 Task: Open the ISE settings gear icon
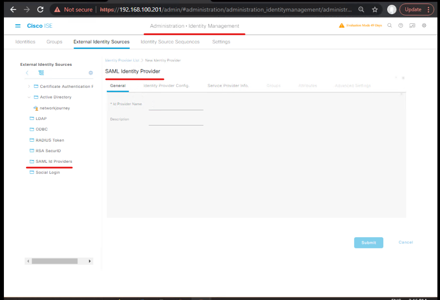[424, 26]
